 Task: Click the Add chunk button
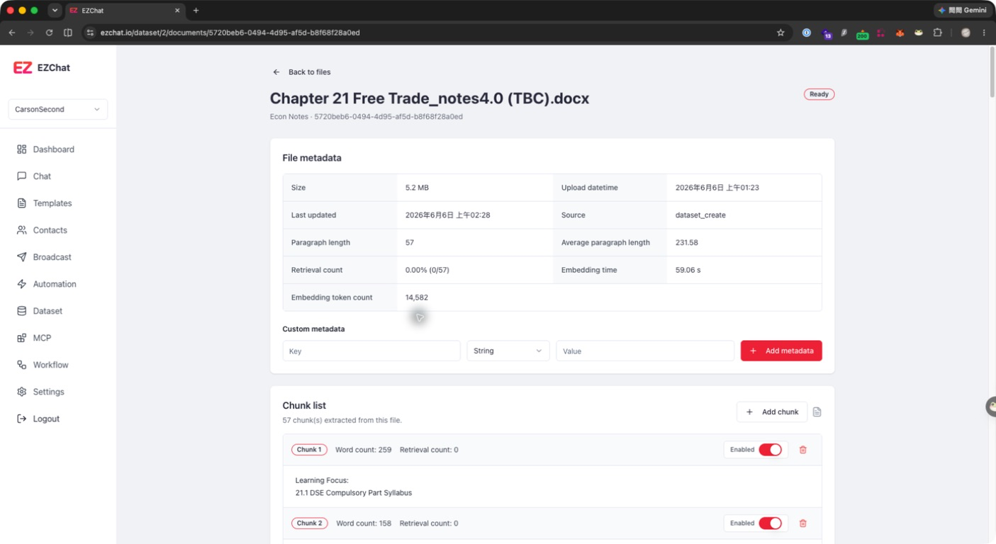click(x=772, y=412)
